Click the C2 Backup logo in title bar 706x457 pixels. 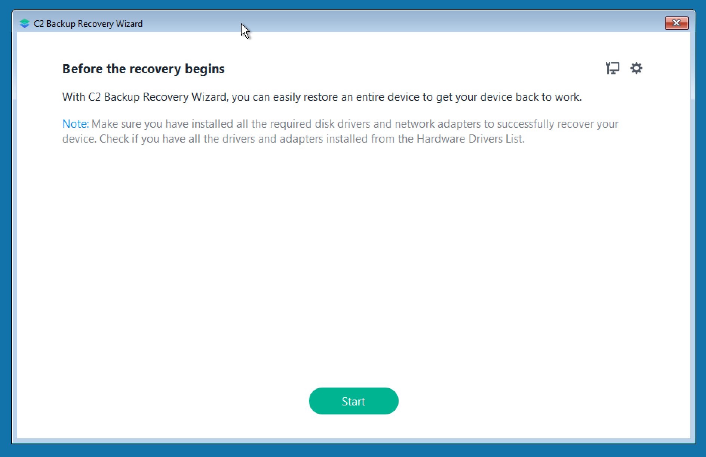click(x=25, y=24)
